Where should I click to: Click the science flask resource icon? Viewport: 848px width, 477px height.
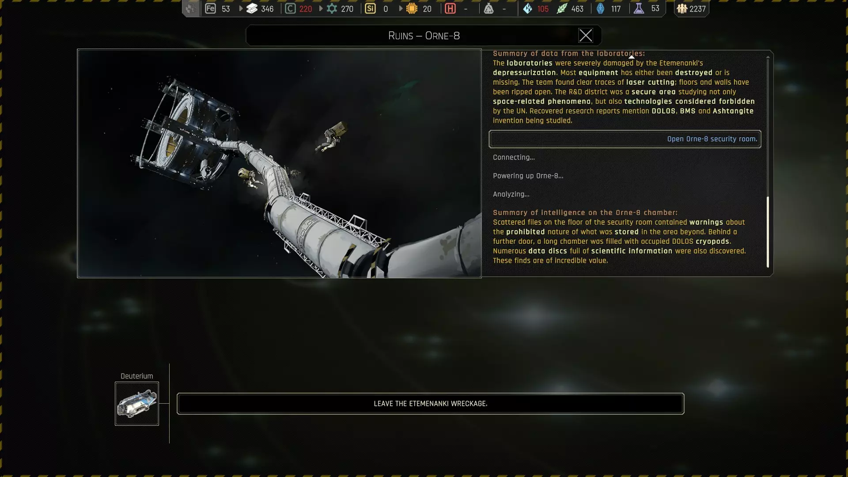tap(639, 8)
